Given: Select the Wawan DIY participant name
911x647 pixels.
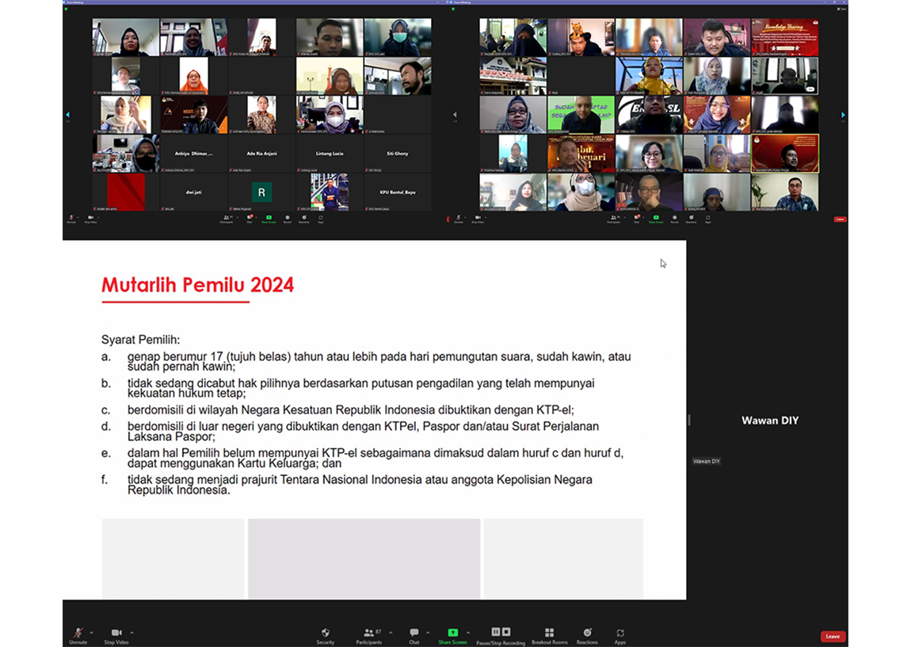Looking at the screenshot, I should pos(769,421).
